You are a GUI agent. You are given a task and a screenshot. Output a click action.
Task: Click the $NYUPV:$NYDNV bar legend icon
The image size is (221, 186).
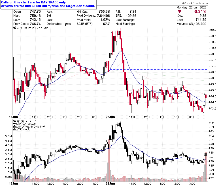tap(15, 127)
